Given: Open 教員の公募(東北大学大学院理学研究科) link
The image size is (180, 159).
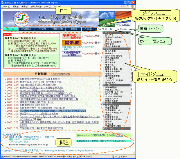Looking at the screenshot, I should tap(41, 88).
